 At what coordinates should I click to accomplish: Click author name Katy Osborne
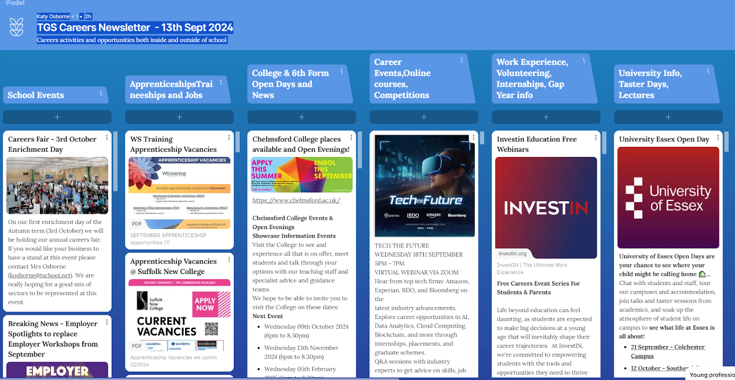pyautogui.click(x=53, y=17)
